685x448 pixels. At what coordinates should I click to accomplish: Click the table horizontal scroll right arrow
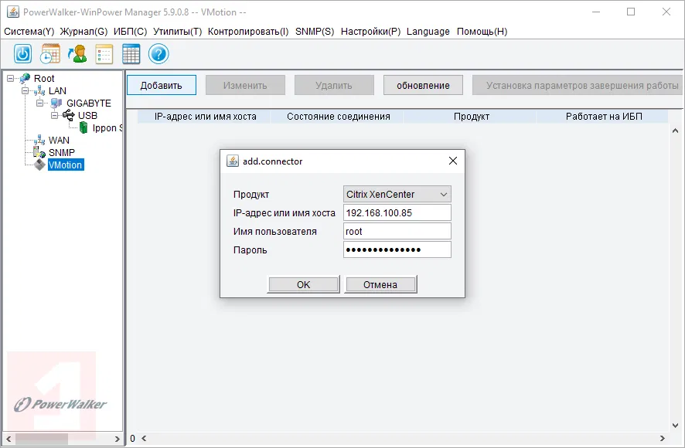663,438
